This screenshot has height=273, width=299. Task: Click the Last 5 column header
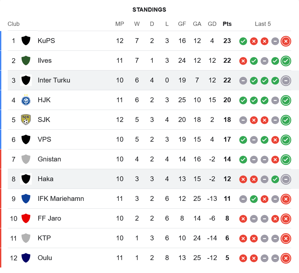(x=263, y=24)
